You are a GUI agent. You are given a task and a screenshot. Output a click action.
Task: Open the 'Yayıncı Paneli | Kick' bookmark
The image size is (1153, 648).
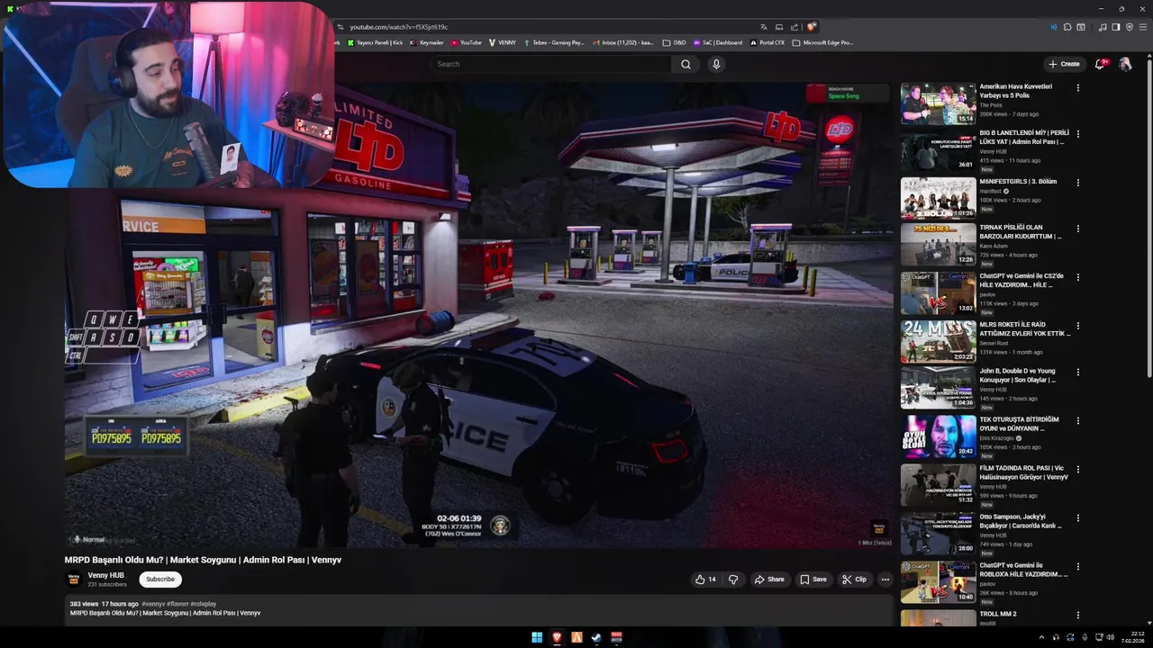click(373, 42)
